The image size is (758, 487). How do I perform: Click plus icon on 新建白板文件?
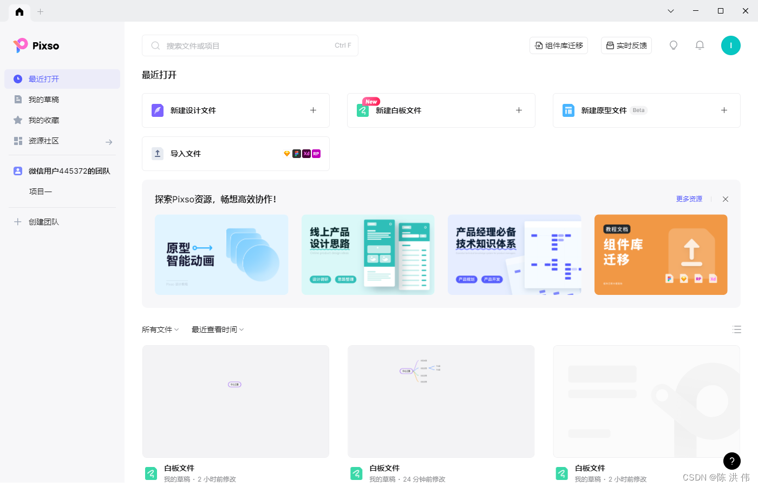pos(519,110)
